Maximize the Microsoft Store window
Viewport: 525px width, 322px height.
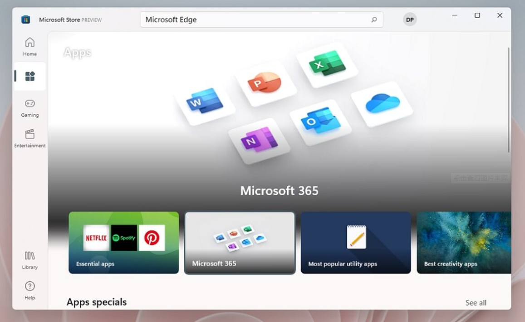[x=477, y=15]
